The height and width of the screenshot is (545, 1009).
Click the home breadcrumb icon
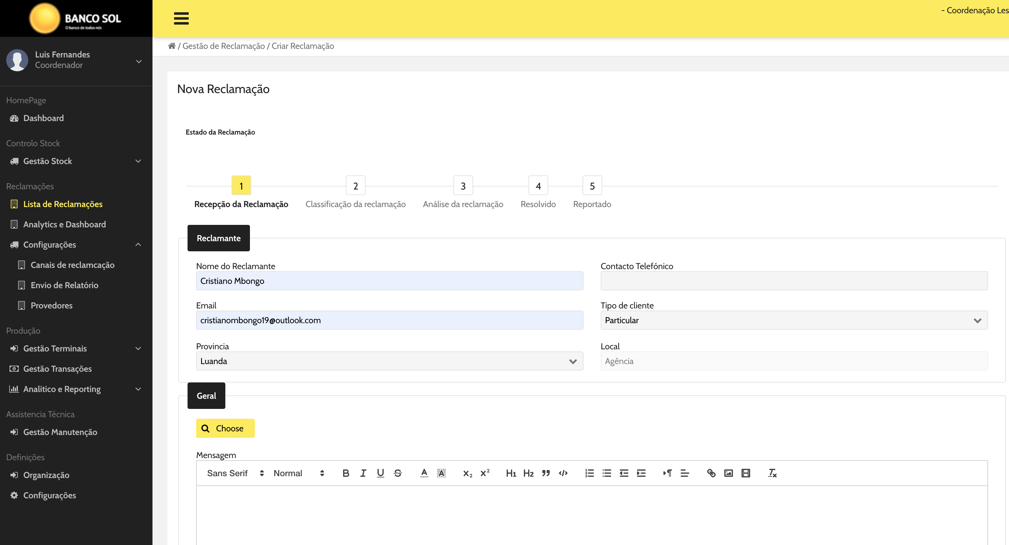coord(172,46)
